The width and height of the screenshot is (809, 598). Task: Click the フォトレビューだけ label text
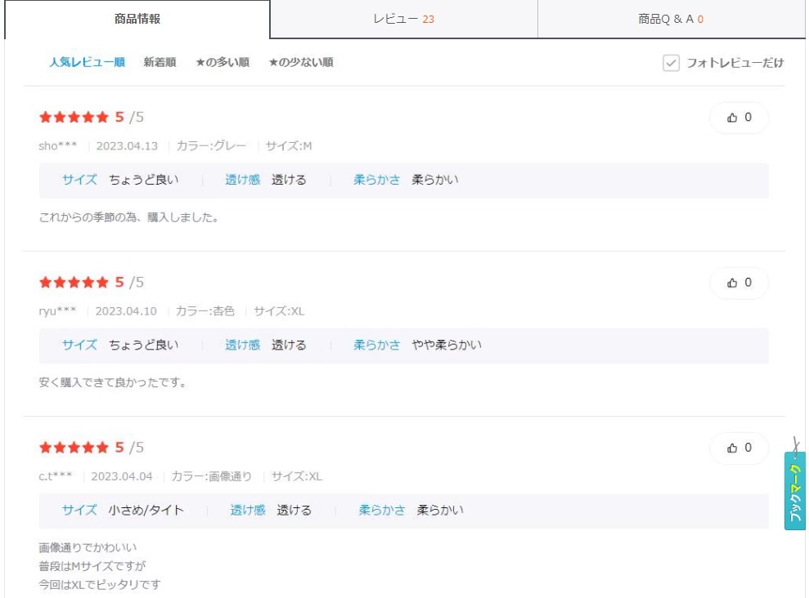coord(735,63)
